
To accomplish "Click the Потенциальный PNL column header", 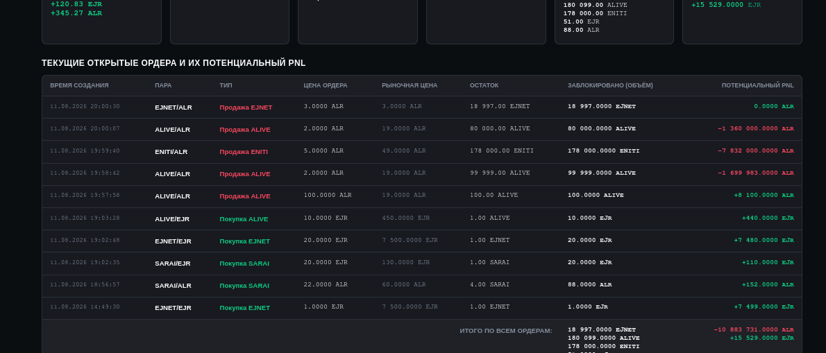I will 757,85.
